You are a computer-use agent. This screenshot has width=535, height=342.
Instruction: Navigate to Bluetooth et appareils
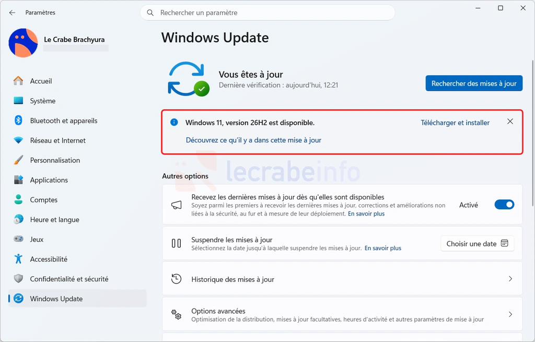[77, 121]
